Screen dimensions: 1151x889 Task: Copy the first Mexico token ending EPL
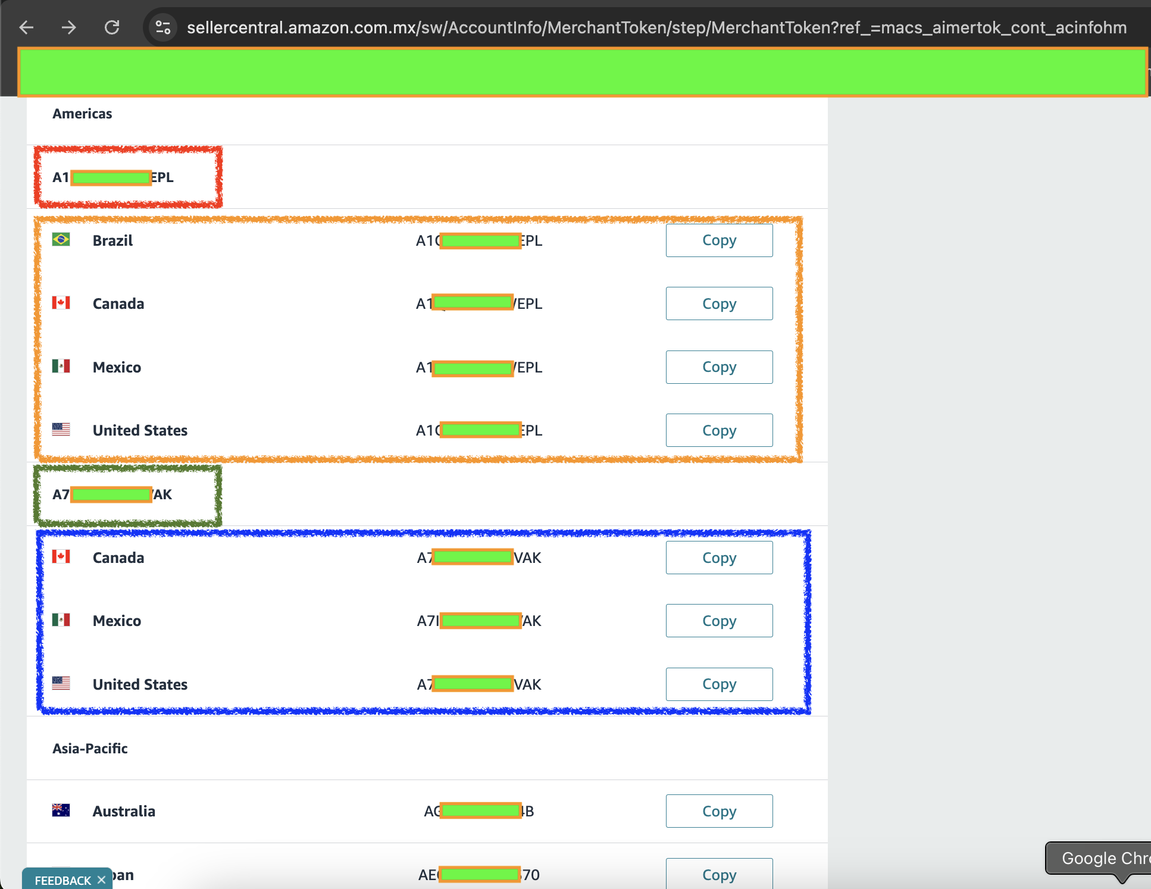[719, 367]
